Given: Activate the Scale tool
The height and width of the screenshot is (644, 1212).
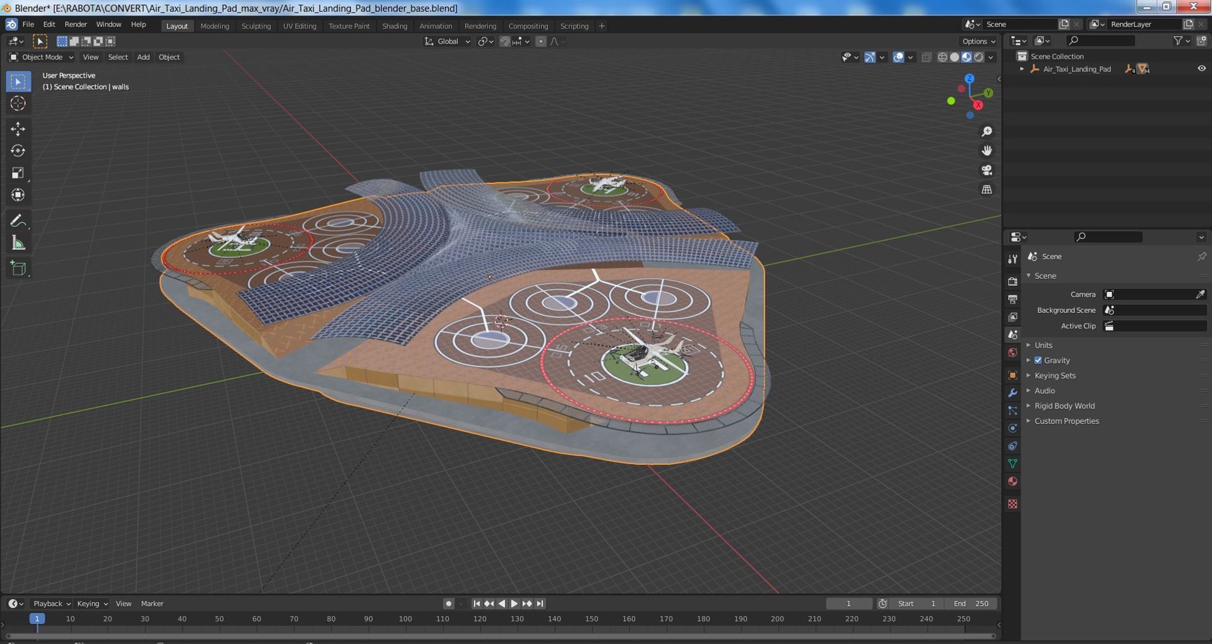Looking at the screenshot, I should coord(18,173).
